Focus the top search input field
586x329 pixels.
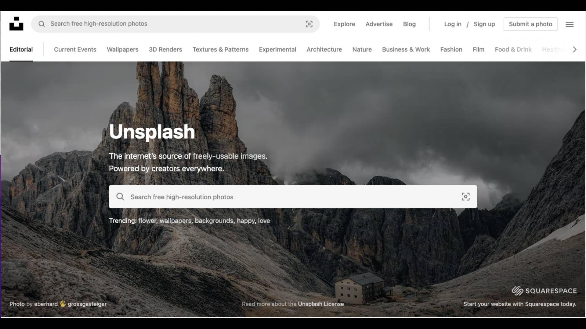[x=175, y=24]
